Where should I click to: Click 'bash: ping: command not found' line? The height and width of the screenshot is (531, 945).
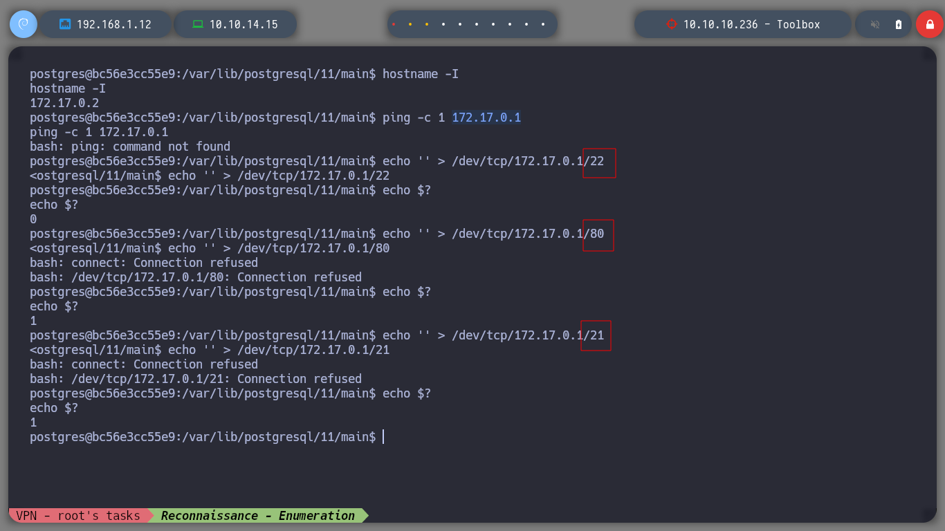click(130, 147)
